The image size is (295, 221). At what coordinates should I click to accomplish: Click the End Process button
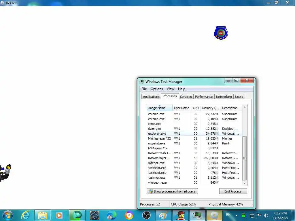[233, 191]
